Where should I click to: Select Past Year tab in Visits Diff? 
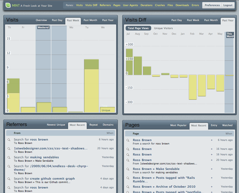[x=228, y=20]
